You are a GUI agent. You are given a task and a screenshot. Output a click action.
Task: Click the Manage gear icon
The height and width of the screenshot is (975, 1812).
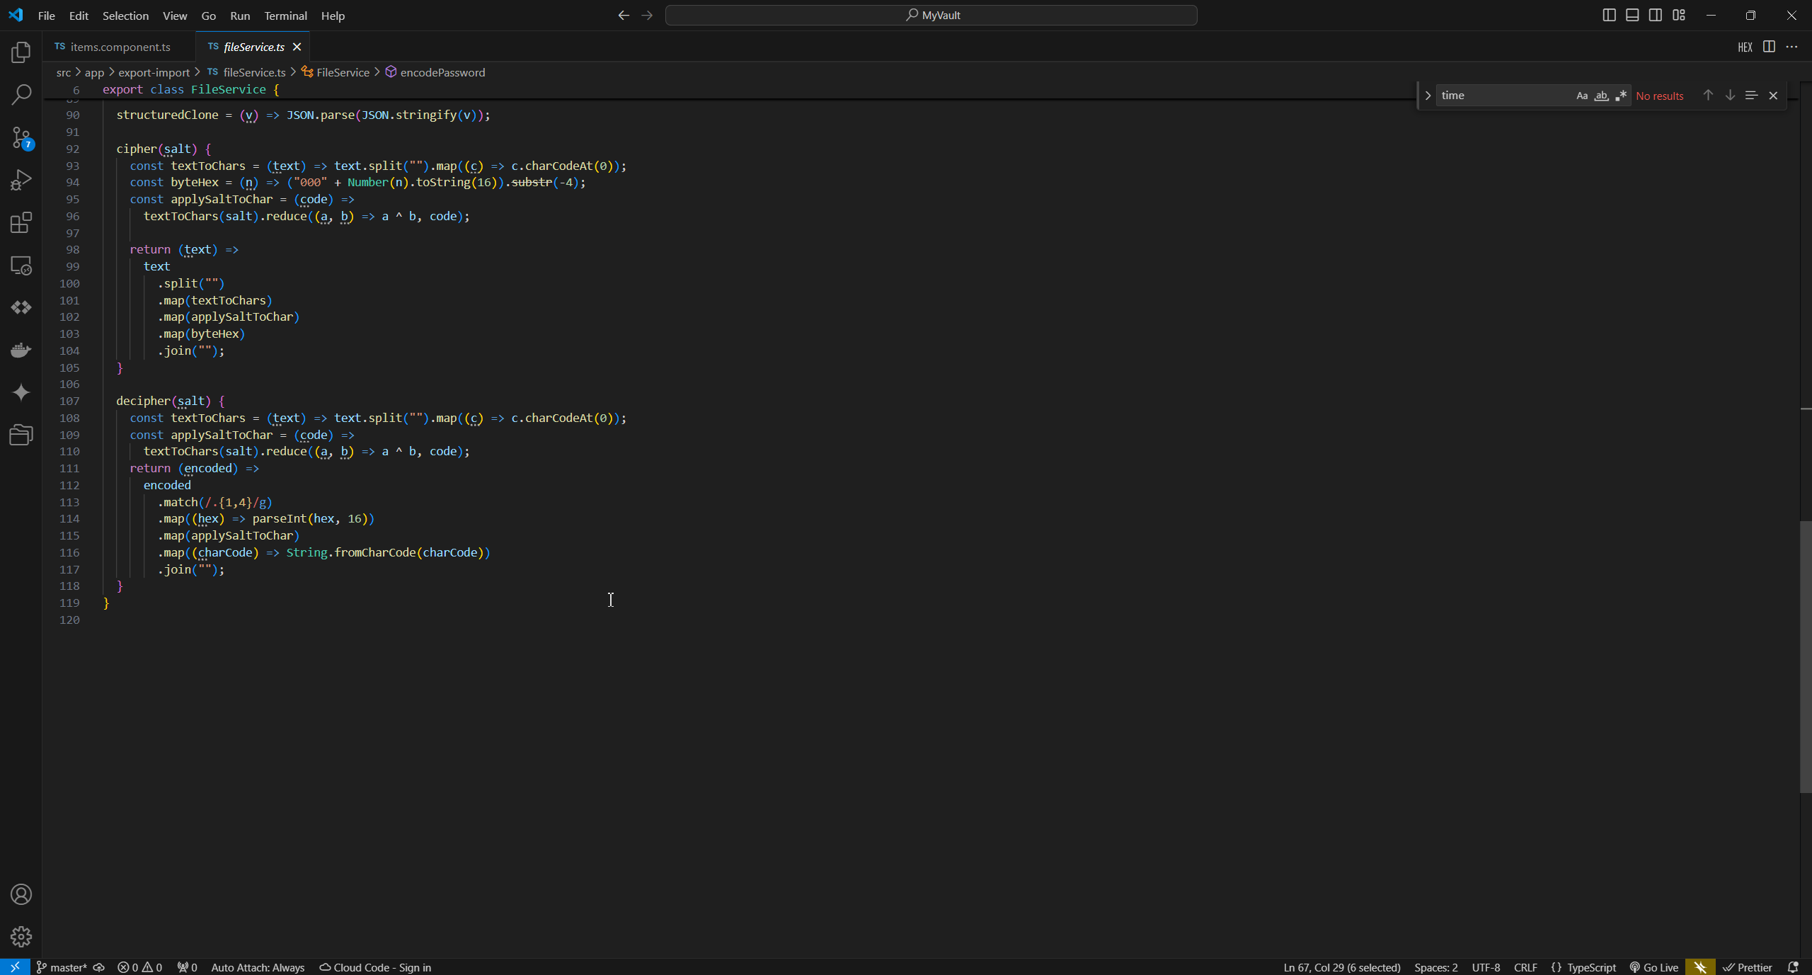click(21, 936)
